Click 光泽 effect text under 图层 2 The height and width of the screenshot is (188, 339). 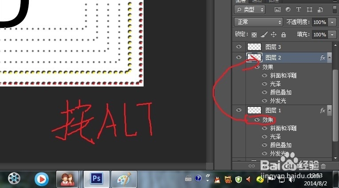pyautogui.click(x=275, y=84)
